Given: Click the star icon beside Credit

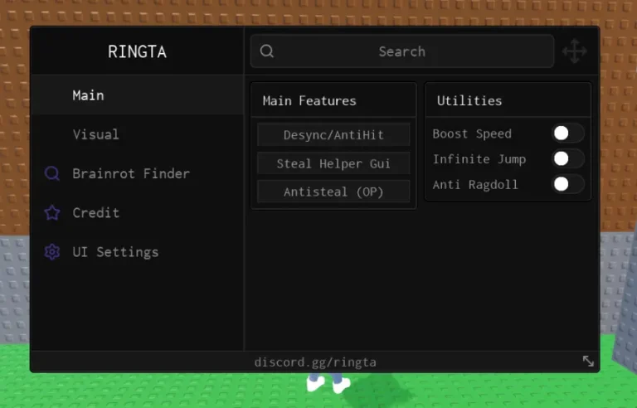Looking at the screenshot, I should coord(52,213).
